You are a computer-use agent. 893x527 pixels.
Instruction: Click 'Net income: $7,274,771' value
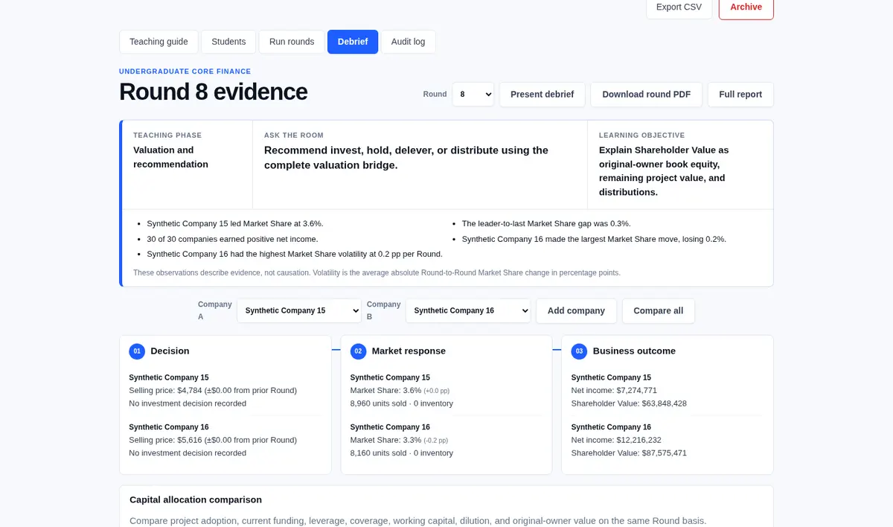(614, 391)
